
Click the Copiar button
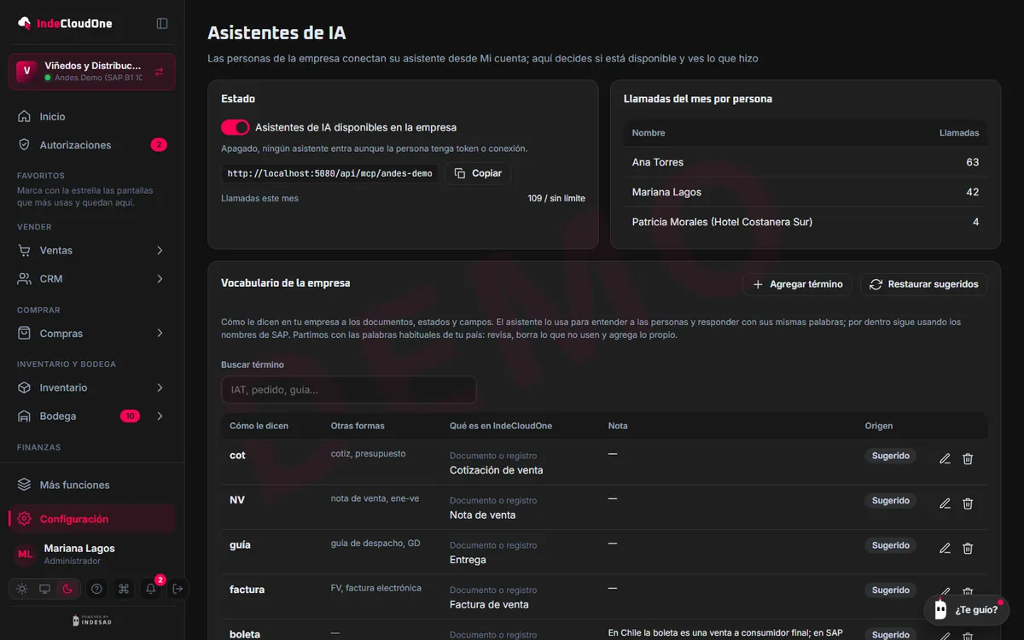tap(478, 173)
